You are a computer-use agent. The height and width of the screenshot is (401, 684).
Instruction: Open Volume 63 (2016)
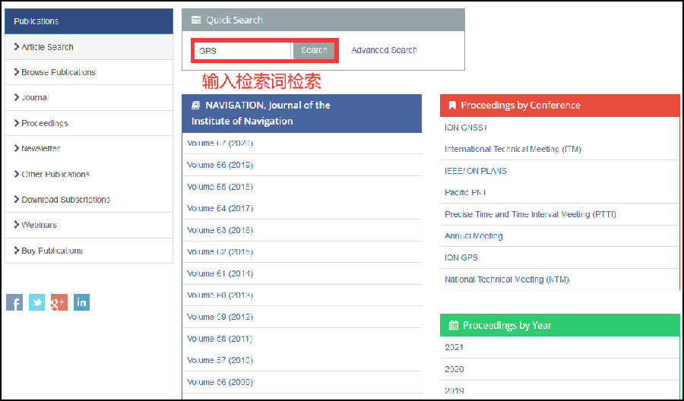click(x=220, y=229)
